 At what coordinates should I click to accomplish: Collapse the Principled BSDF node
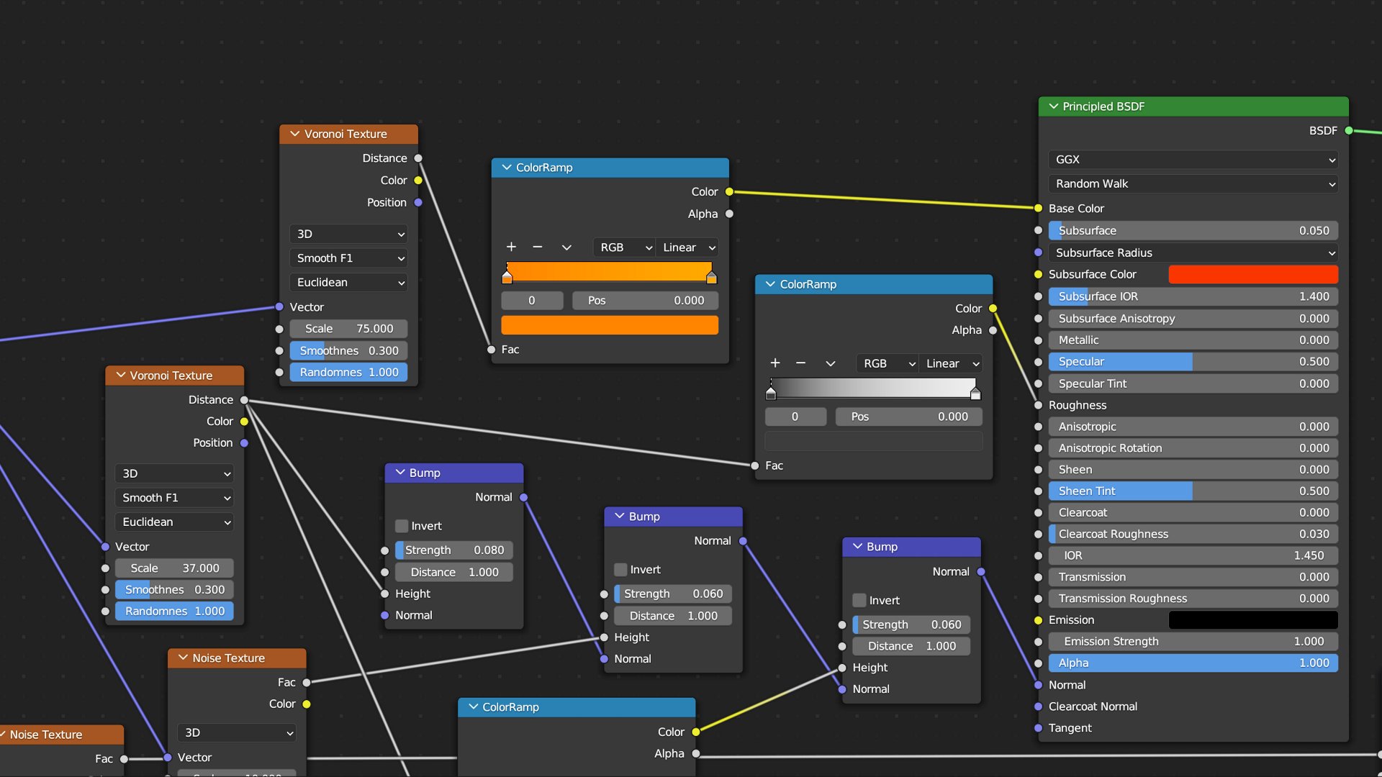1054,106
